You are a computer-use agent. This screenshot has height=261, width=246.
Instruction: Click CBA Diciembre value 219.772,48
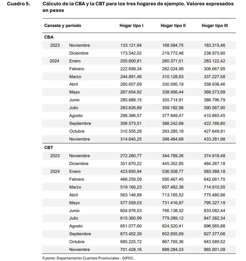point(173,53)
